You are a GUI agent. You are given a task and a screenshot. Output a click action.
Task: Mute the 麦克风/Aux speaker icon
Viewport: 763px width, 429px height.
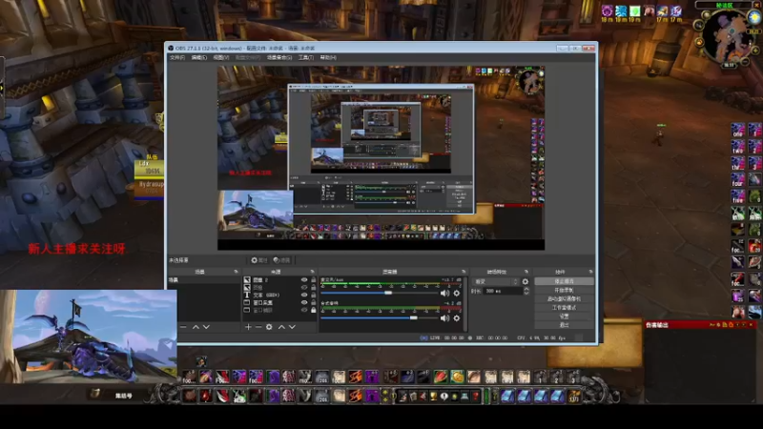(444, 294)
